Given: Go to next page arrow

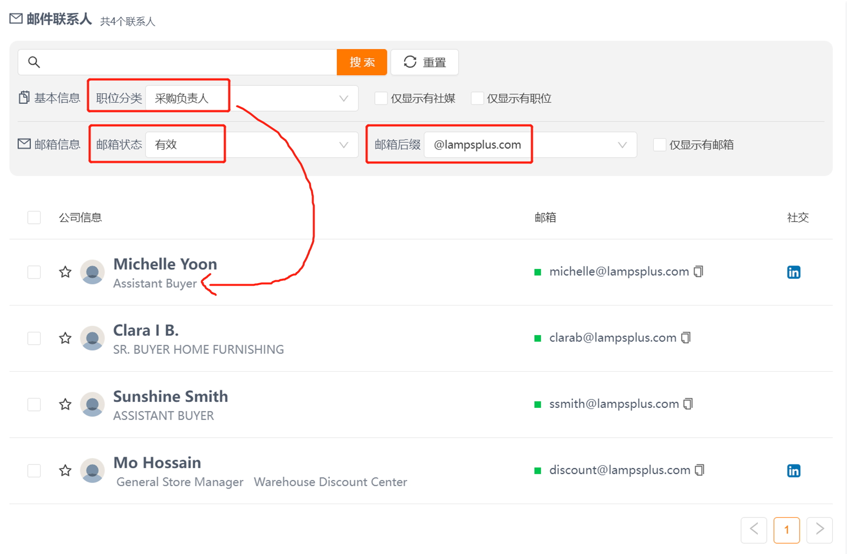Looking at the screenshot, I should pos(819,530).
